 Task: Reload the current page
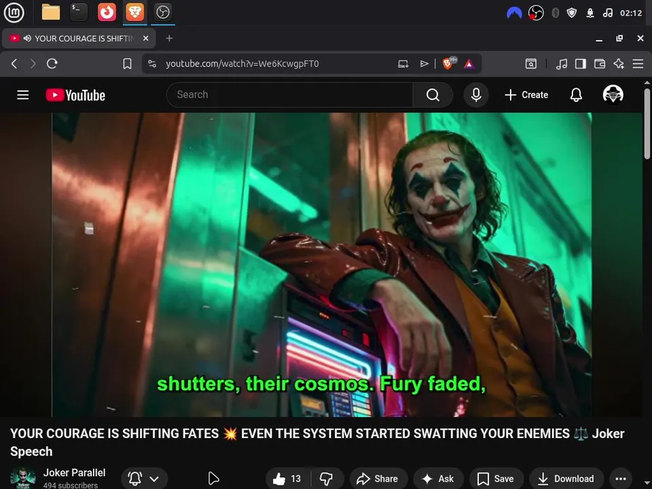tap(52, 64)
